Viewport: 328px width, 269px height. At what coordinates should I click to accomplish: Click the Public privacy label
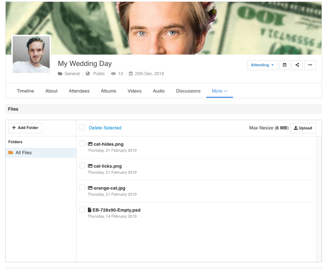point(99,74)
